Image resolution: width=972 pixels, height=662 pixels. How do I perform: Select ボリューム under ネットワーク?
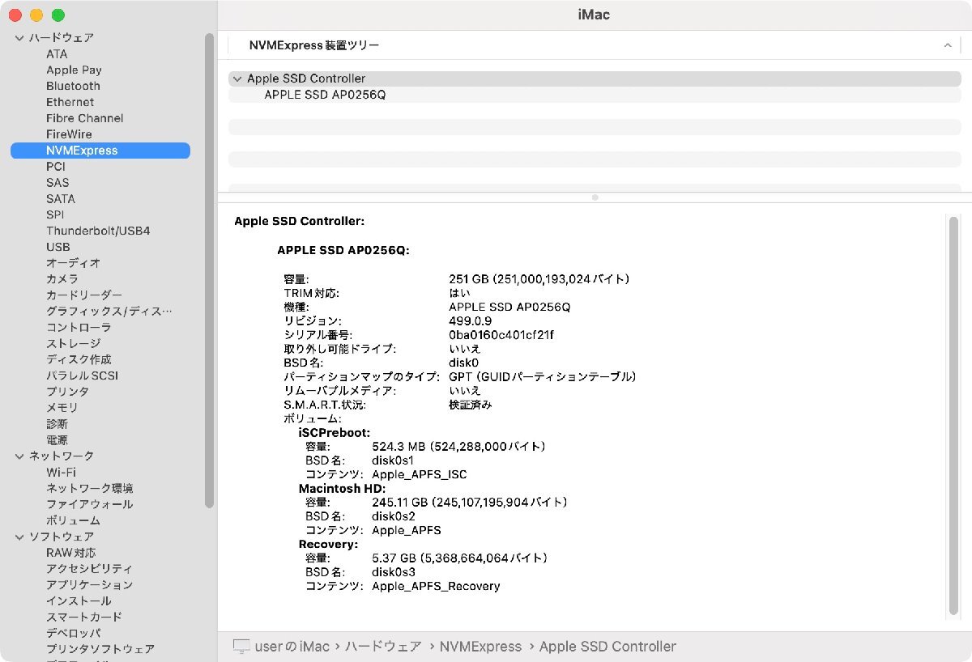click(73, 520)
